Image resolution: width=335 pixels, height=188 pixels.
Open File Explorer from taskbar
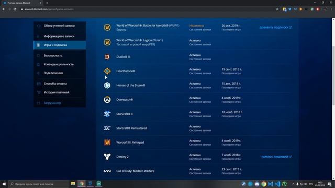pyautogui.click(x=73, y=184)
